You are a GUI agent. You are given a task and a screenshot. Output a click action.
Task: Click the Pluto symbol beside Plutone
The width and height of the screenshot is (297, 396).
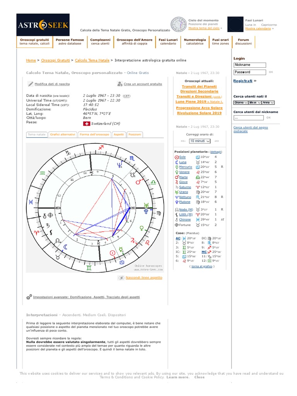pyautogui.click(x=176, y=202)
